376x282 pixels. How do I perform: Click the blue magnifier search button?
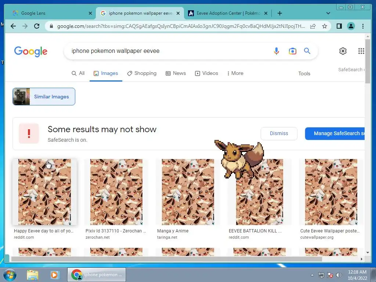(x=307, y=51)
